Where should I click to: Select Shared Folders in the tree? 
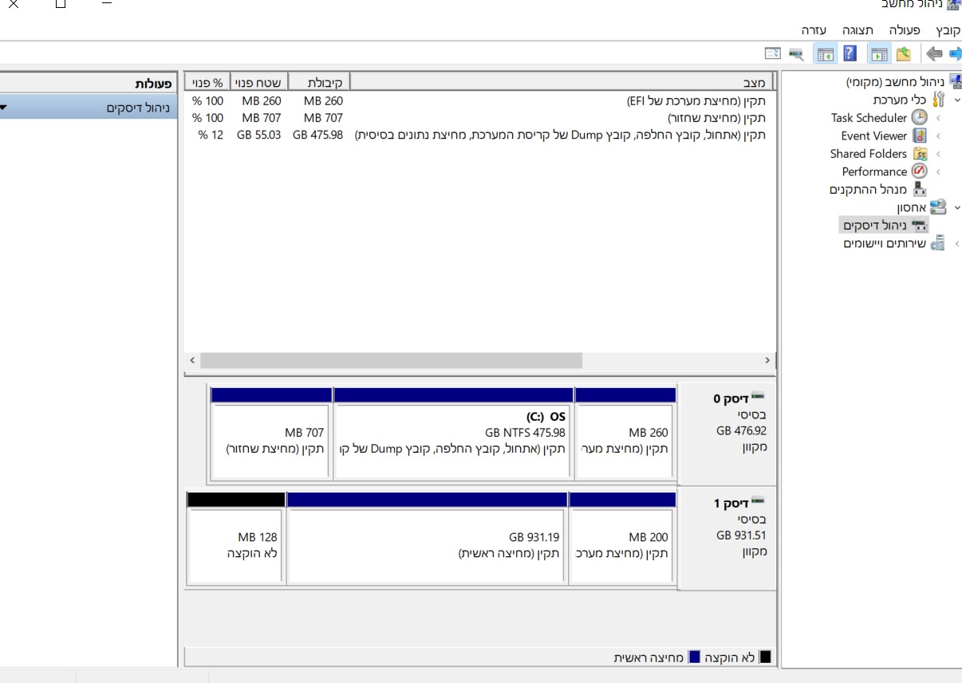click(868, 154)
